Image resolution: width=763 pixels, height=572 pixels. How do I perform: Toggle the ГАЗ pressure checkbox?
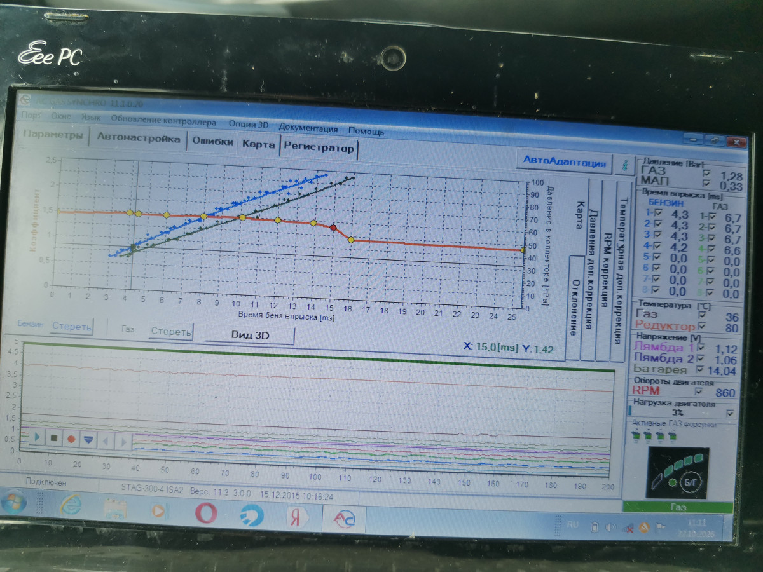706,174
